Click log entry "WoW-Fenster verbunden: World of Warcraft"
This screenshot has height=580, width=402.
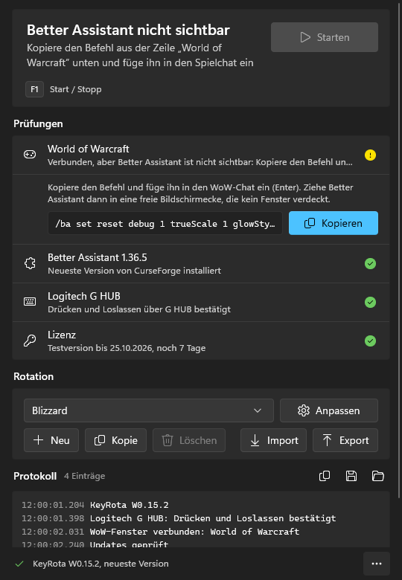[x=195, y=532]
